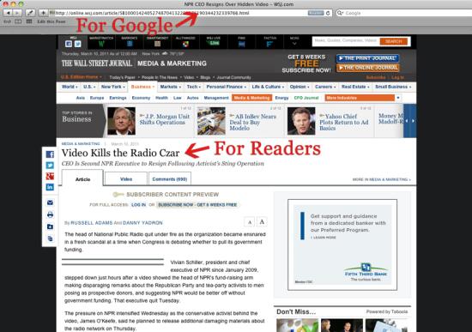Print the article using printer icon

click(50, 214)
